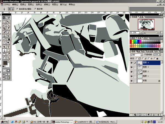Select the Airbrush tool

[x=4, y=33]
